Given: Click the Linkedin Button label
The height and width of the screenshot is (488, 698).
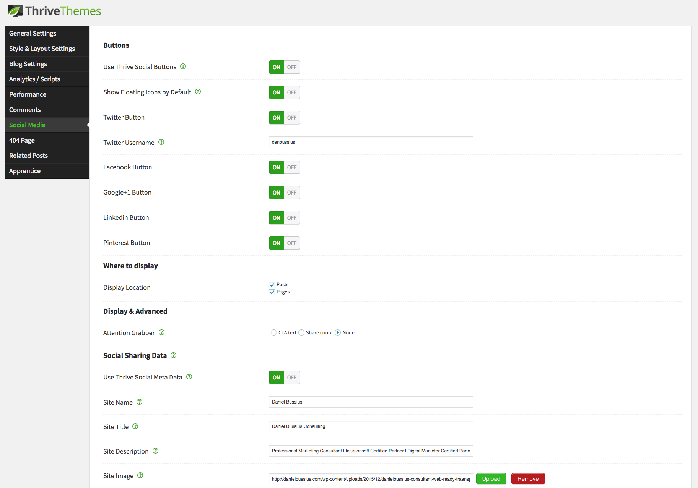Looking at the screenshot, I should tap(126, 217).
